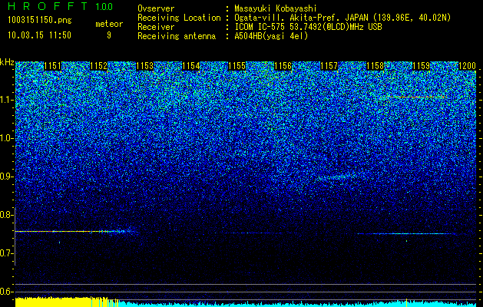This screenshot has width=483, height=307.
Task: Click the faint echo line below 1155
Action: pyautogui.click(x=256, y=233)
